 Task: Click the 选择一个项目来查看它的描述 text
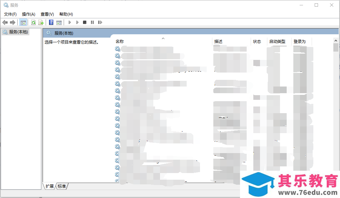click(x=72, y=42)
